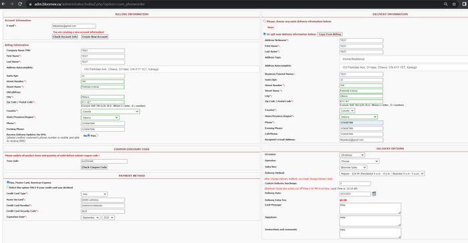Click Check Coupon Code button
The height and width of the screenshot is (243, 468).
point(94,168)
